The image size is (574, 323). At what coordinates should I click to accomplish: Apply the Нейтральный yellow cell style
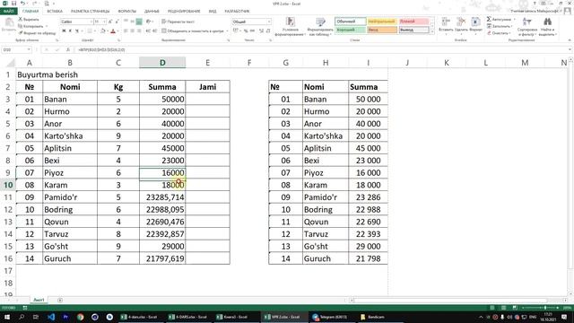pyautogui.click(x=382, y=22)
